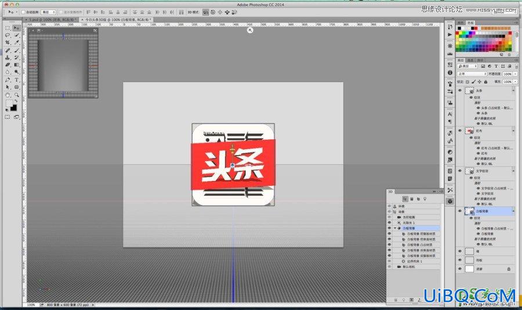Switch to the Paths panel tab
This screenshot has width=522, height=310.
point(480,60)
